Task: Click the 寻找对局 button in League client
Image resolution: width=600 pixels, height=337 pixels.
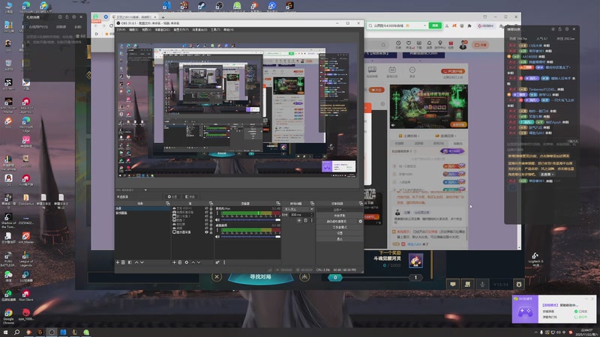Action: pyautogui.click(x=260, y=276)
